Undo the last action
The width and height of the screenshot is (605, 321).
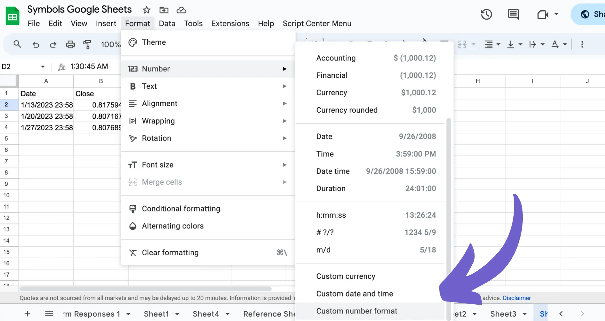click(x=36, y=45)
